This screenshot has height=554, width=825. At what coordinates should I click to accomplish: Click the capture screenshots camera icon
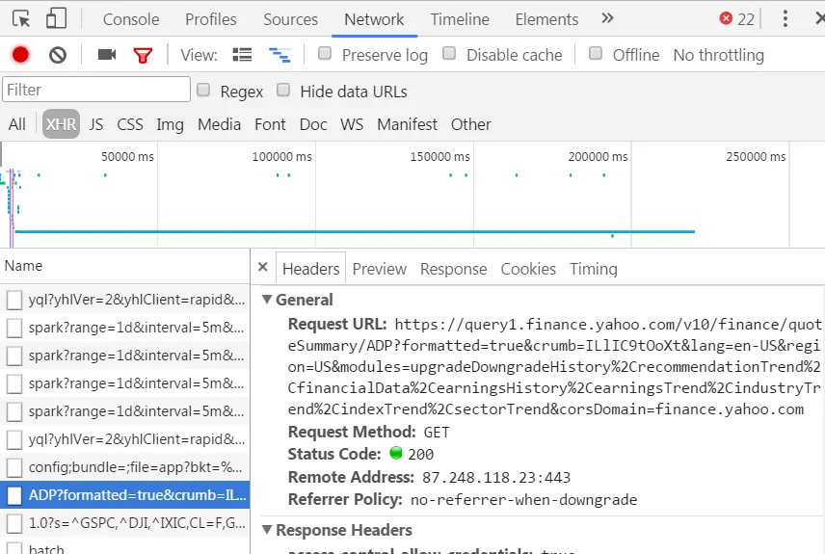pos(107,55)
